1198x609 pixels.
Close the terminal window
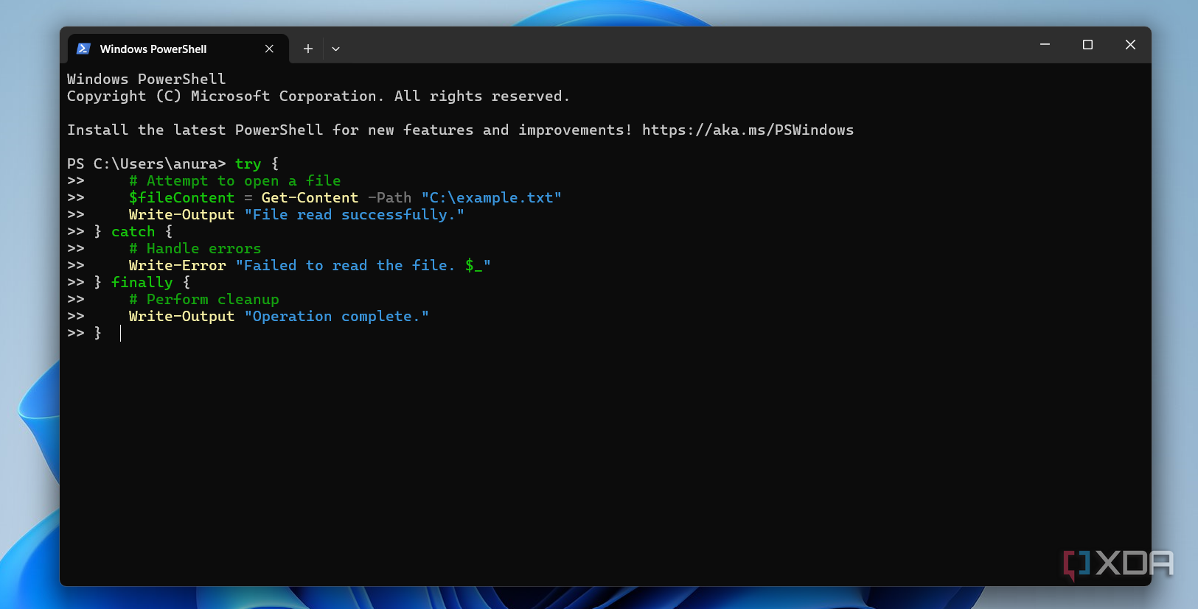pyautogui.click(x=1130, y=45)
